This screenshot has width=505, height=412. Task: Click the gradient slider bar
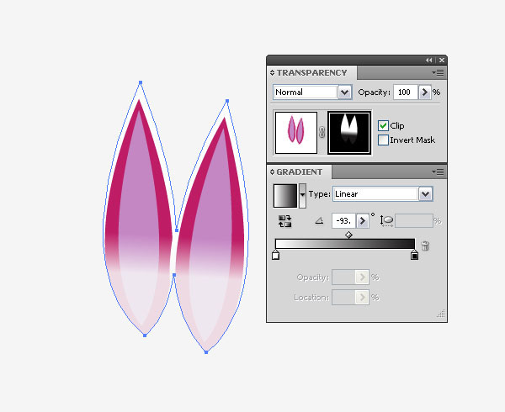pos(345,244)
